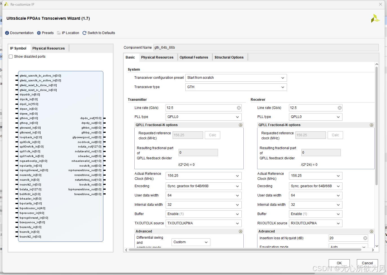Click the horizontal scrollbar thumb
The image size is (387, 275).
245,250
